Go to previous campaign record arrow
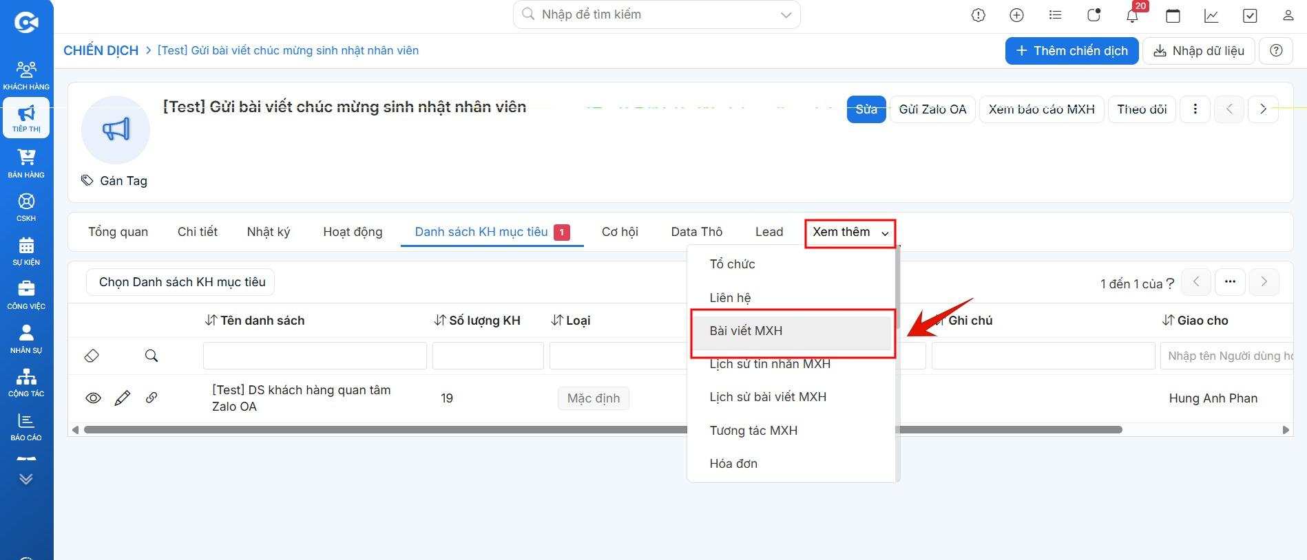The width and height of the screenshot is (1307, 560). coord(1229,109)
